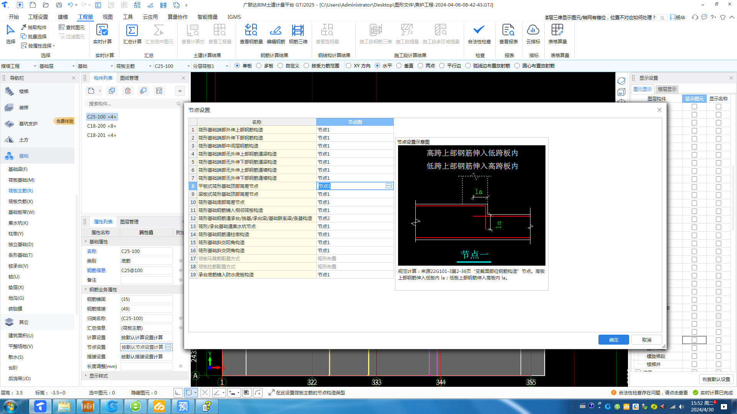Screen dimensions: 737x414
Task: Select 水平 radio option
Action: [377, 66]
